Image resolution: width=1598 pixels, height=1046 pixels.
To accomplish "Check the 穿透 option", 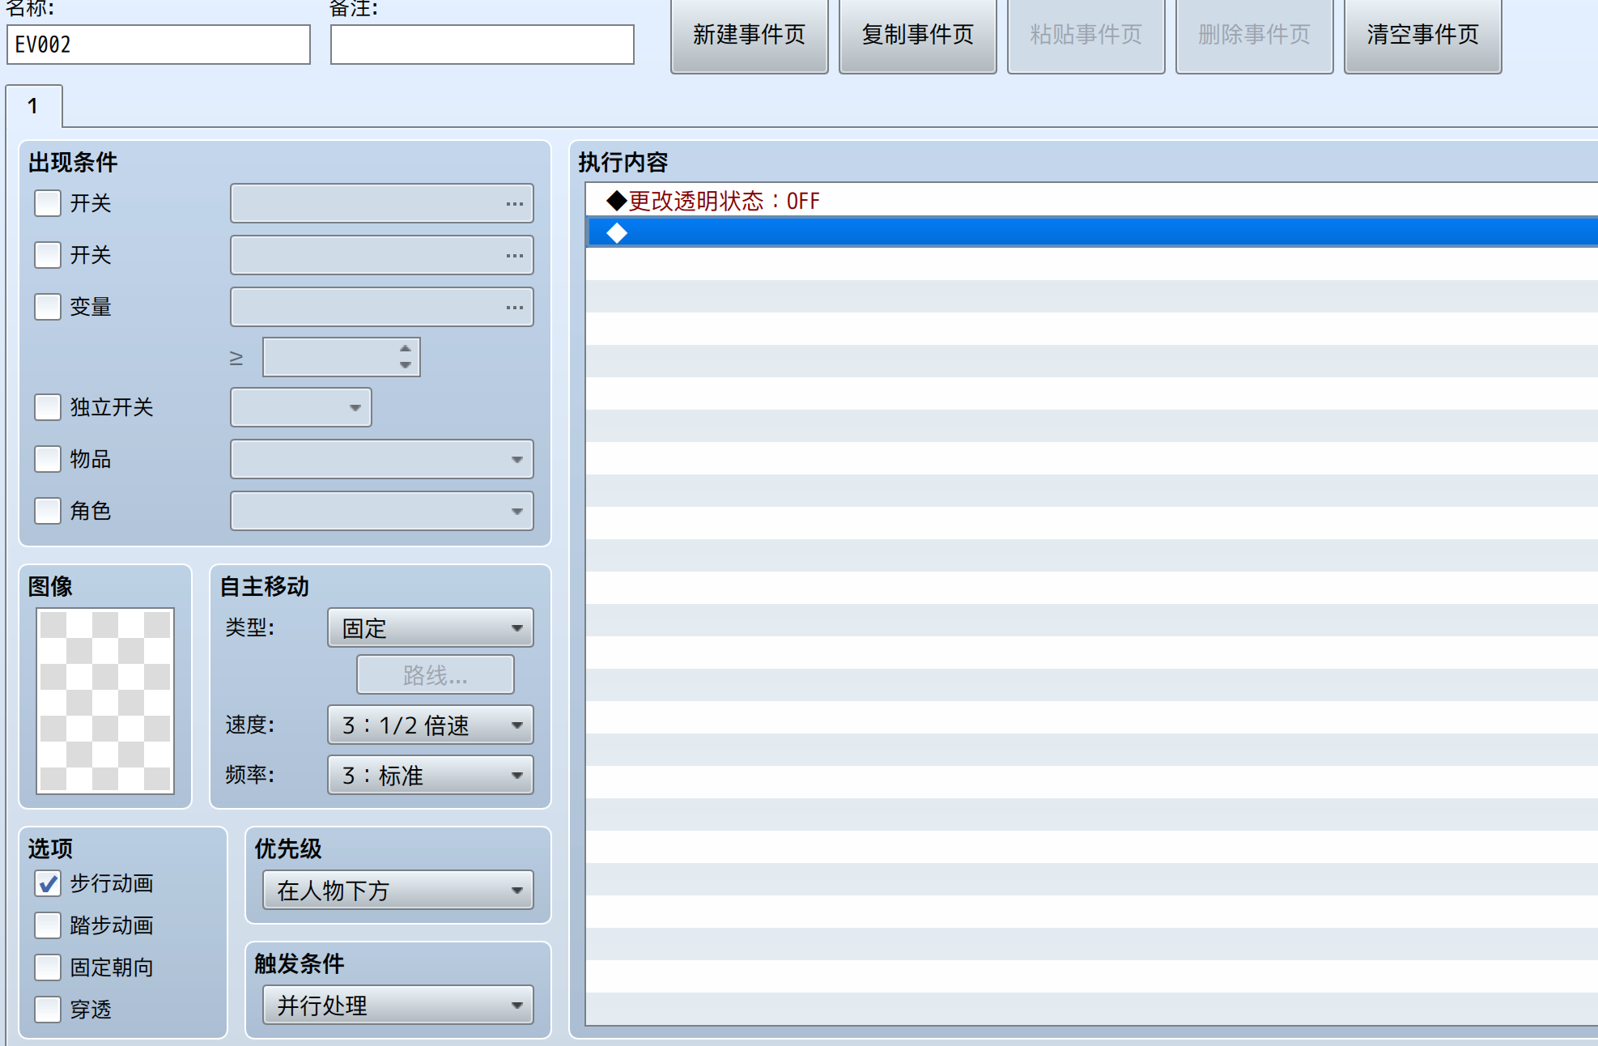I will click(48, 1010).
